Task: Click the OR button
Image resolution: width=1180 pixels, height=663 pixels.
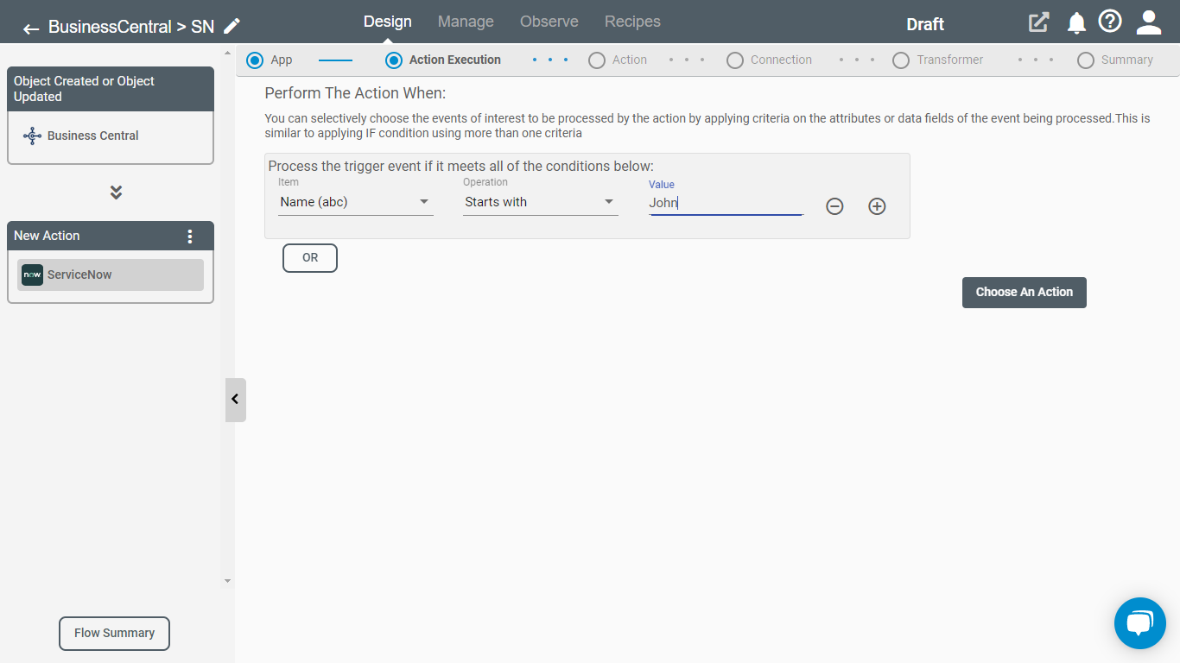Action: pyautogui.click(x=310, y=258)
